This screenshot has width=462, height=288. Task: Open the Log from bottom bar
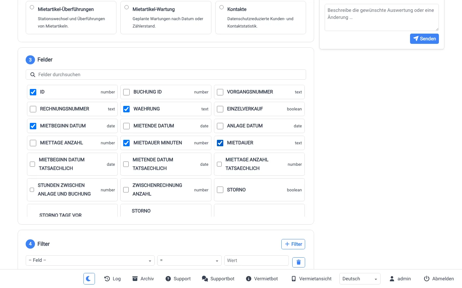tap(113, 279)
